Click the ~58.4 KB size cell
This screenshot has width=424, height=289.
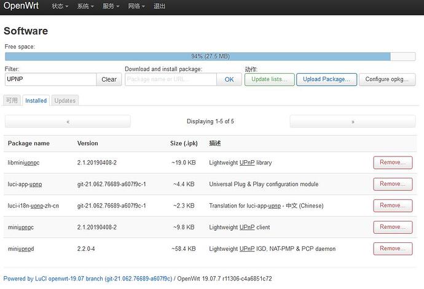[184, 249]
